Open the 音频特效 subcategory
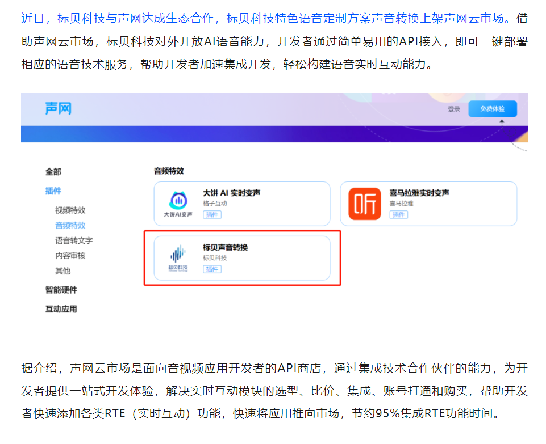 70,226
